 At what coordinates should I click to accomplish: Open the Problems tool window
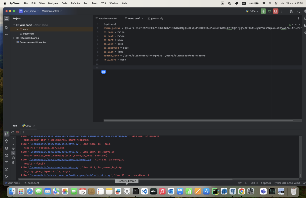pos(7,170)
